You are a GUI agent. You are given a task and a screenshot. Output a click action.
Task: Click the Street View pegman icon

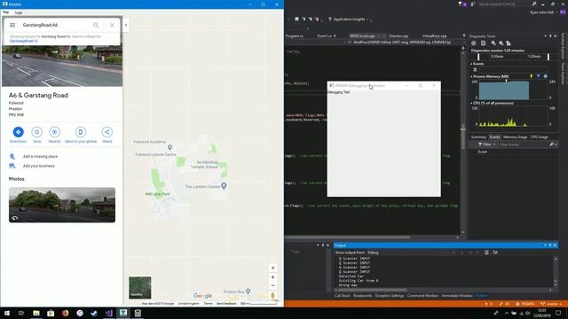click(272, 295)
